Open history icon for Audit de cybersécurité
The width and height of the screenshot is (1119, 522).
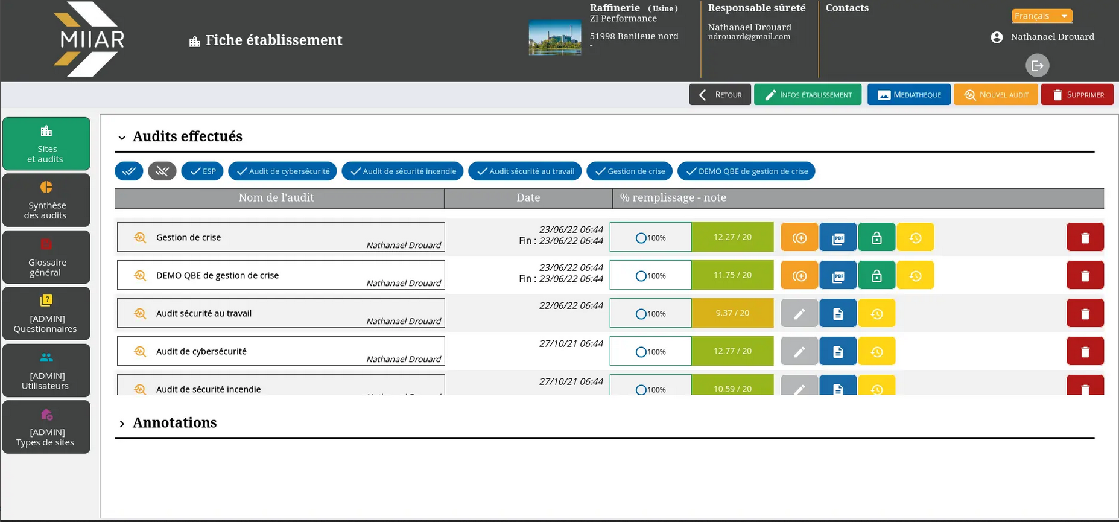click(876, 351)
